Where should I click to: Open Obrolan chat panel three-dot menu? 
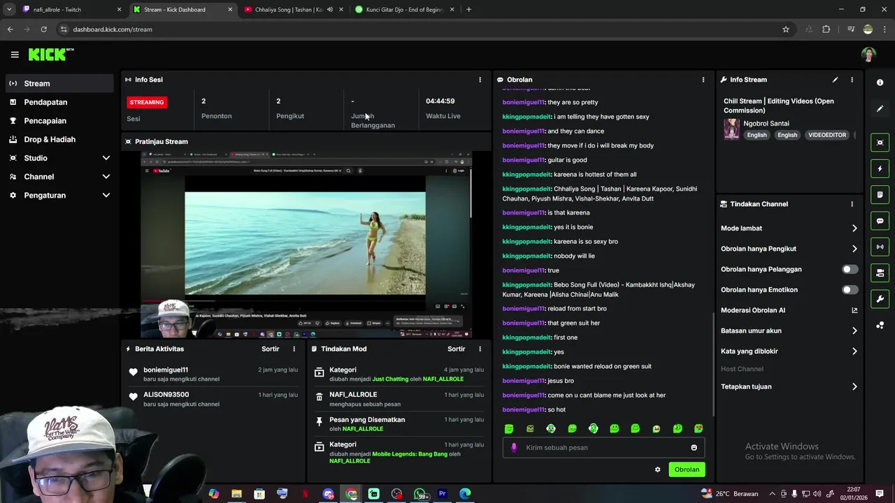click(x=703, y=80)
